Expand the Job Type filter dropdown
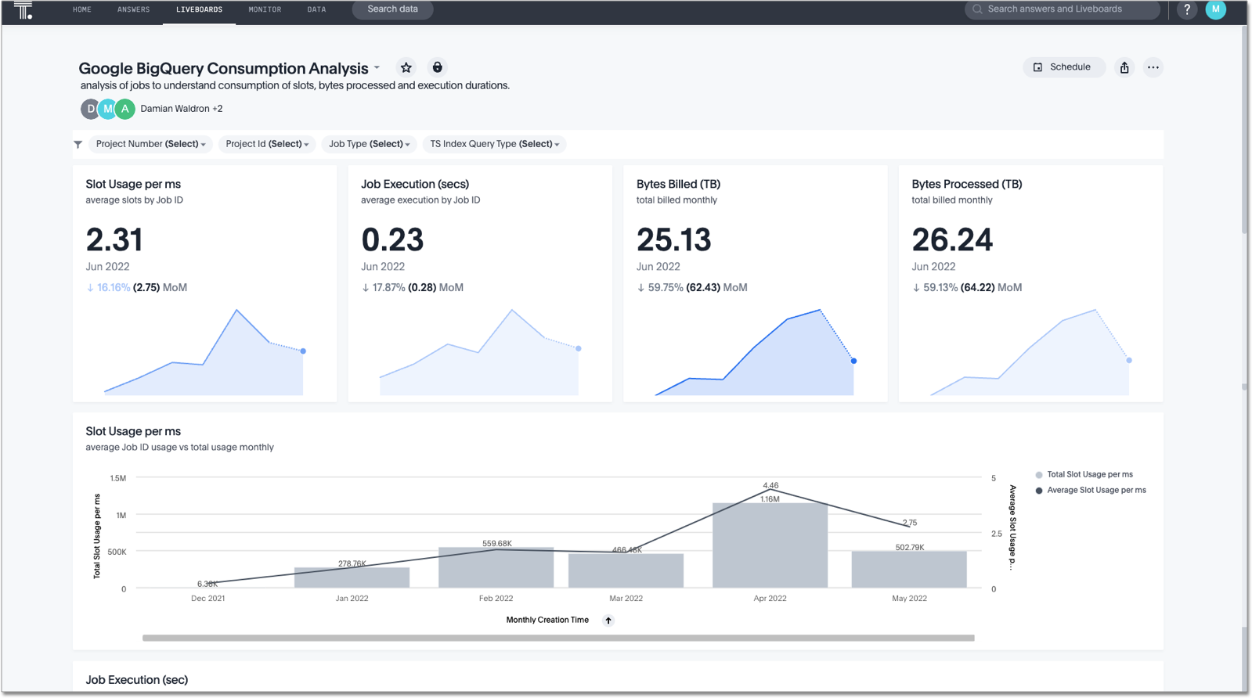The width and height of the screenshot is (1252, 698). tap(369, 144)
